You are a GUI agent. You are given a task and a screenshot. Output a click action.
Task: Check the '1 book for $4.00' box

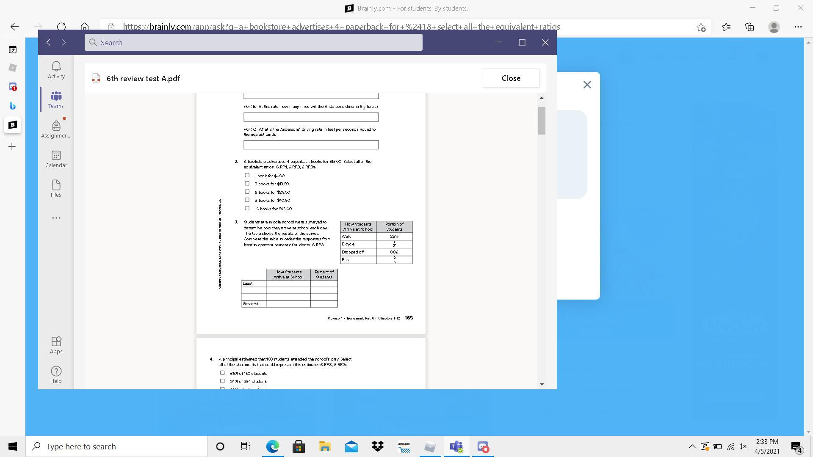click(247, 175)
